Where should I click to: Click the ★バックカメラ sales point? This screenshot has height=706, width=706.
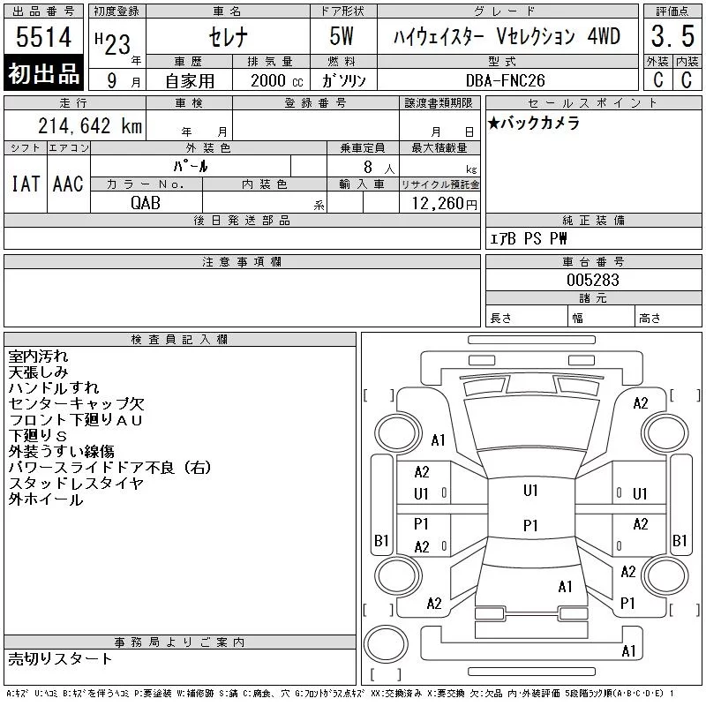533,123
